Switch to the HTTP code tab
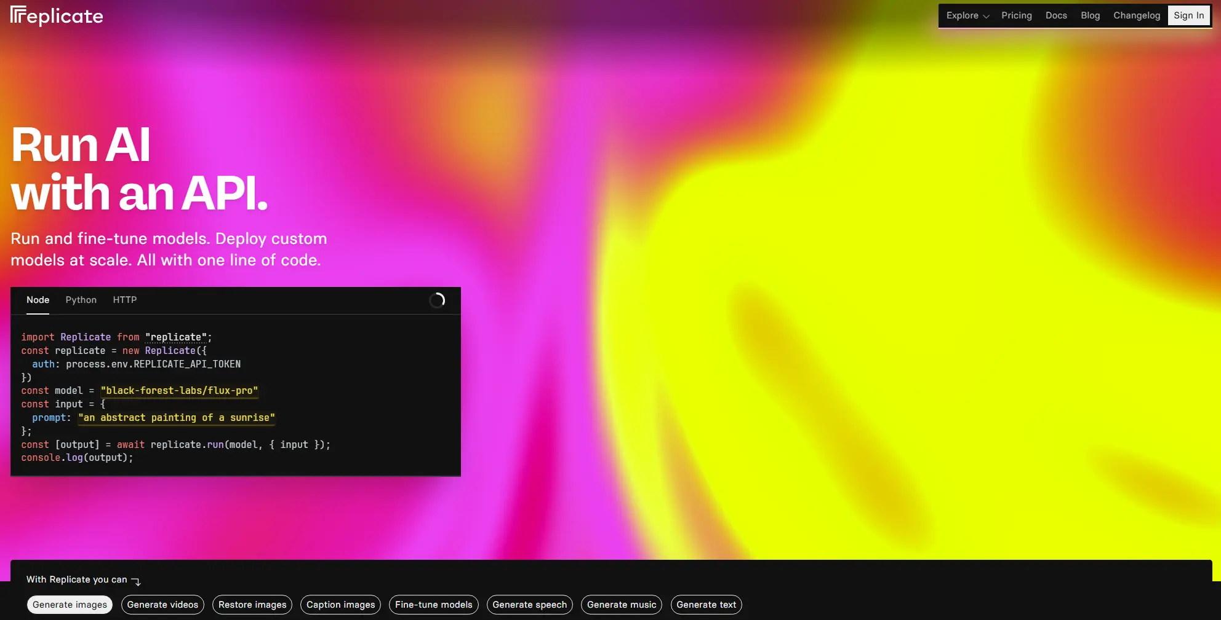The height and width of the screenshot is (620, 1221). click(125, 300)
